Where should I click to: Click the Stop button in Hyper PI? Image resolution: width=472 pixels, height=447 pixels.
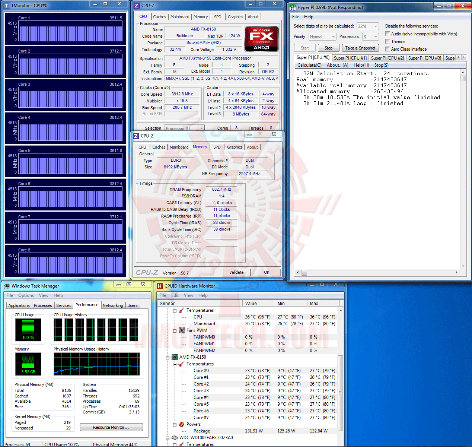[328, 48]
